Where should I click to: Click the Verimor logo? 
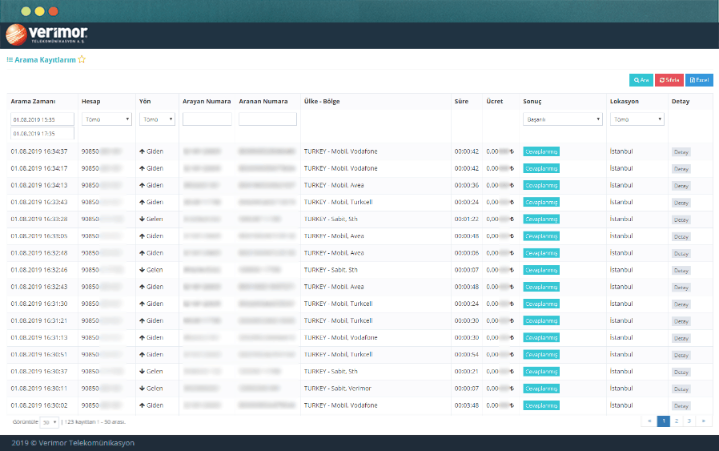click(x=46, y=34)
